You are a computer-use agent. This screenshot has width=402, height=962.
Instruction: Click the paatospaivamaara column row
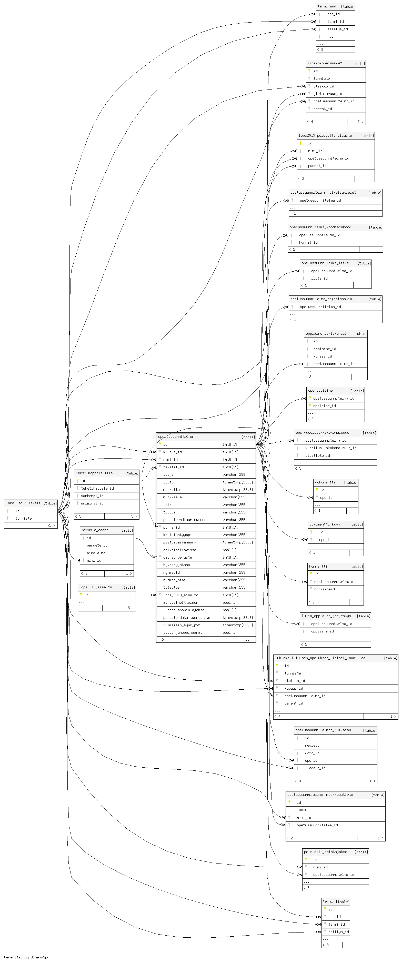point(206,542)
